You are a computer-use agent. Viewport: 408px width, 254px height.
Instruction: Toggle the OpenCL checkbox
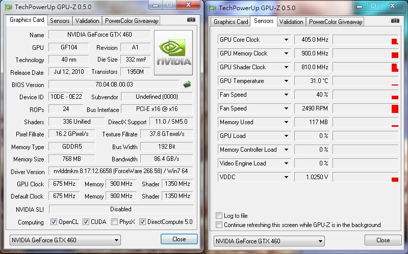[54, 222]
